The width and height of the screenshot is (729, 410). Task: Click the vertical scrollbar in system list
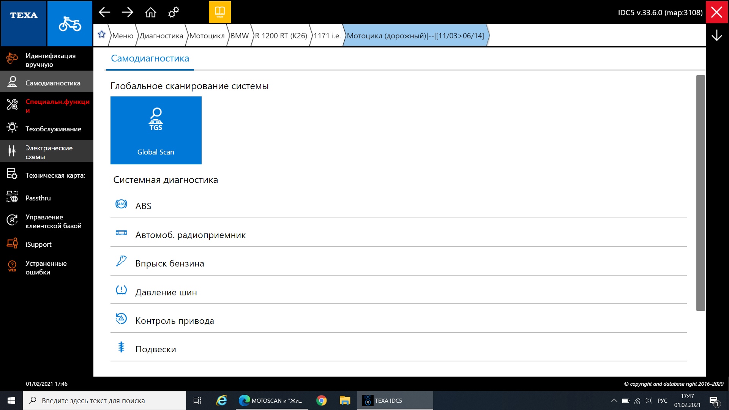[x=701, y=193]
